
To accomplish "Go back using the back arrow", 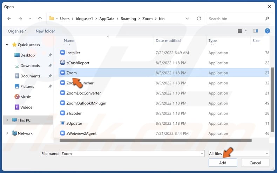I will pos(9,19).
